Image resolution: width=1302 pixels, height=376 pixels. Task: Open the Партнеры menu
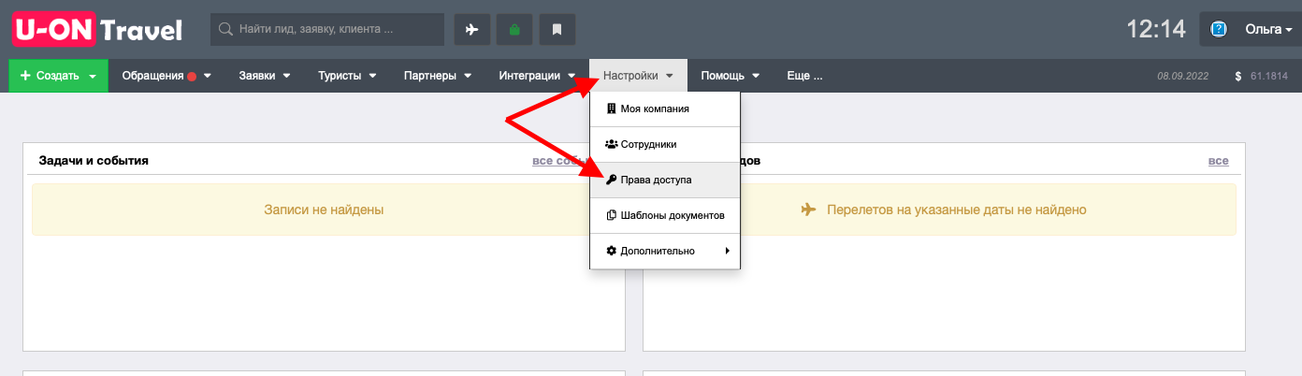(437, 76)
